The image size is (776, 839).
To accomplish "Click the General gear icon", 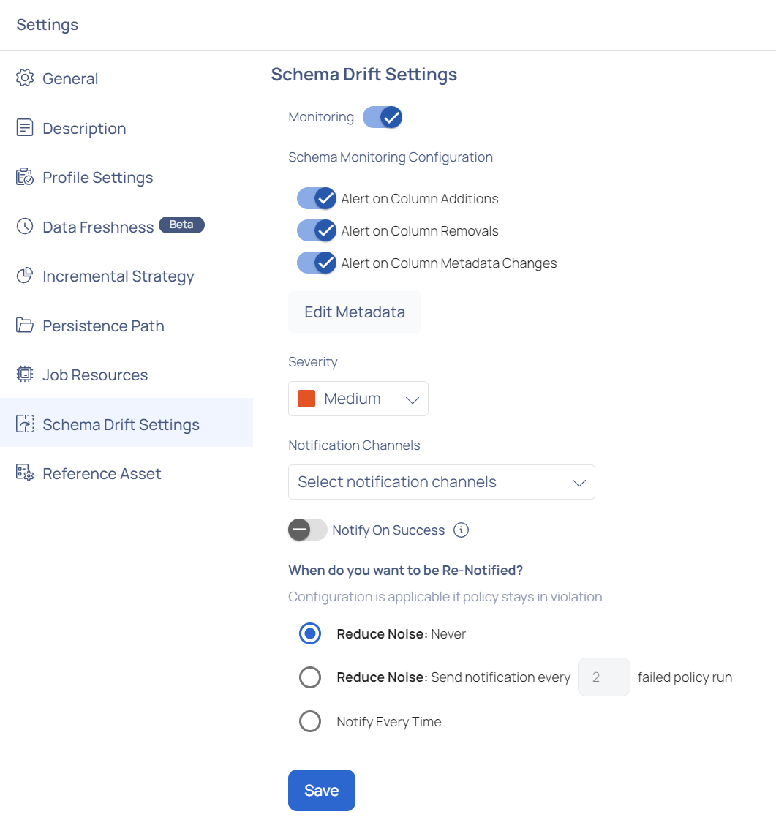I will (25, 78).
